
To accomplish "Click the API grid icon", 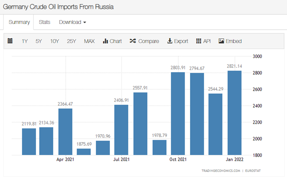I will click(199, 41).
